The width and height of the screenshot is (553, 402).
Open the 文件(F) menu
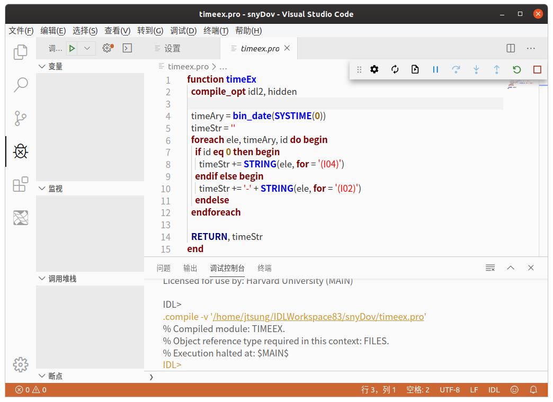(21, 31)
